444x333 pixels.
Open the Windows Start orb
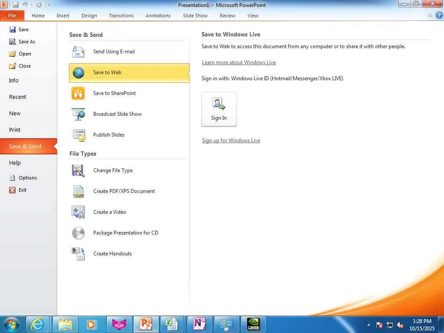[12, 324]
